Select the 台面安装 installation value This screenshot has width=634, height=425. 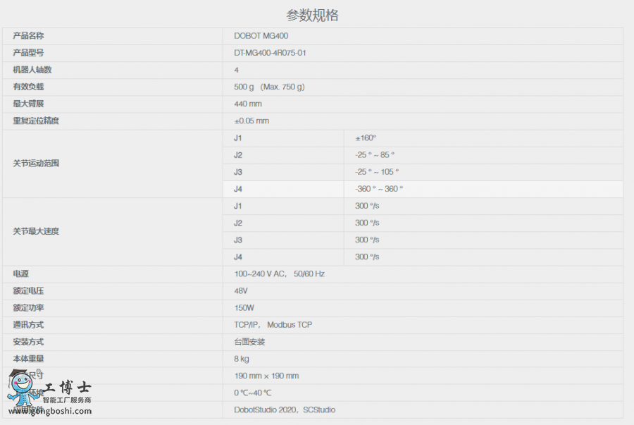pyautogui.click(x=249, y=342)
